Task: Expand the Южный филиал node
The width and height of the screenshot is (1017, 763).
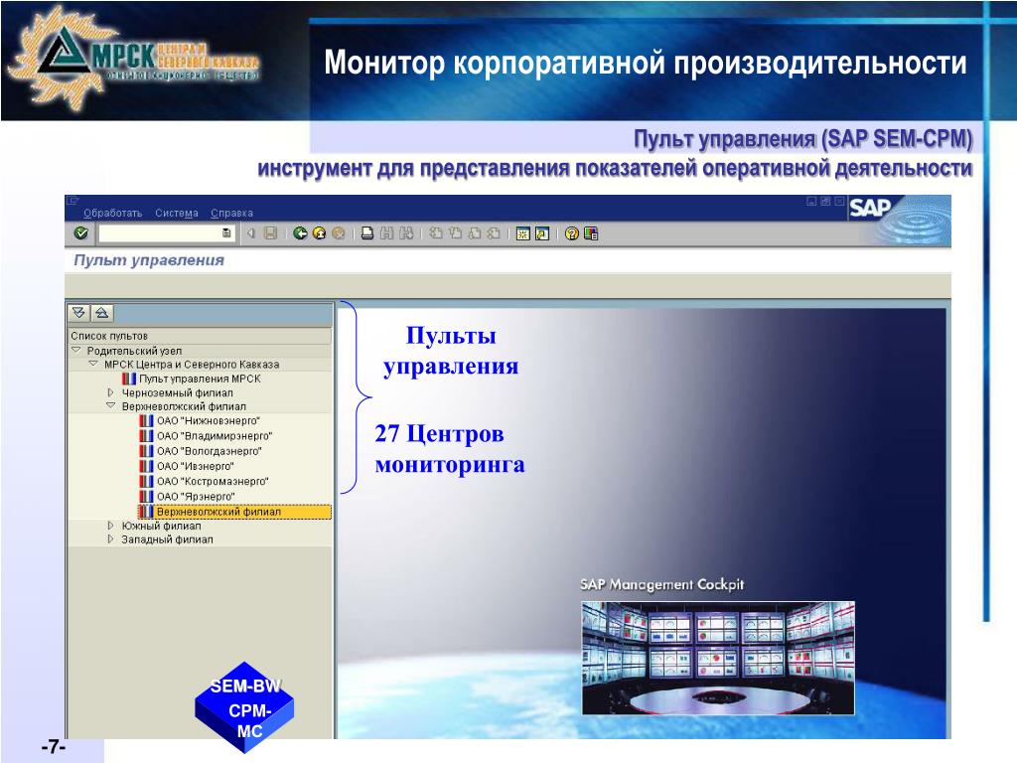Action: click(x=110, y=526)
